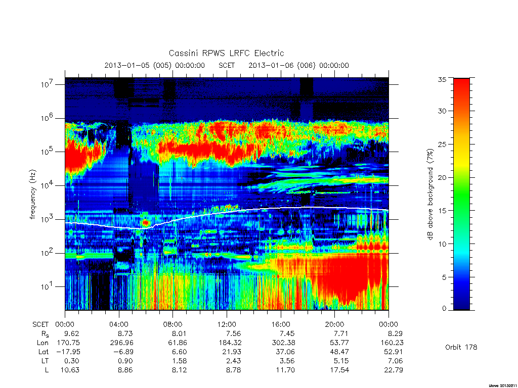The height and width of the screenshot is (388, 518).
Task: Click the LT value 7.06
Action: coord(396,361)
